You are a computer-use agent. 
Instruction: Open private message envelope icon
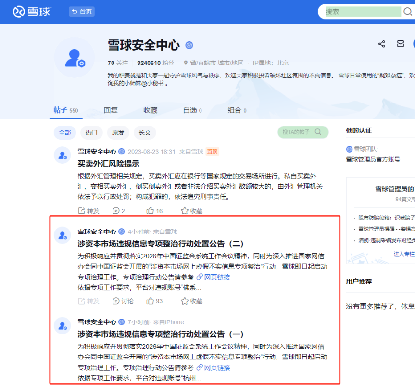coord(401,44)
